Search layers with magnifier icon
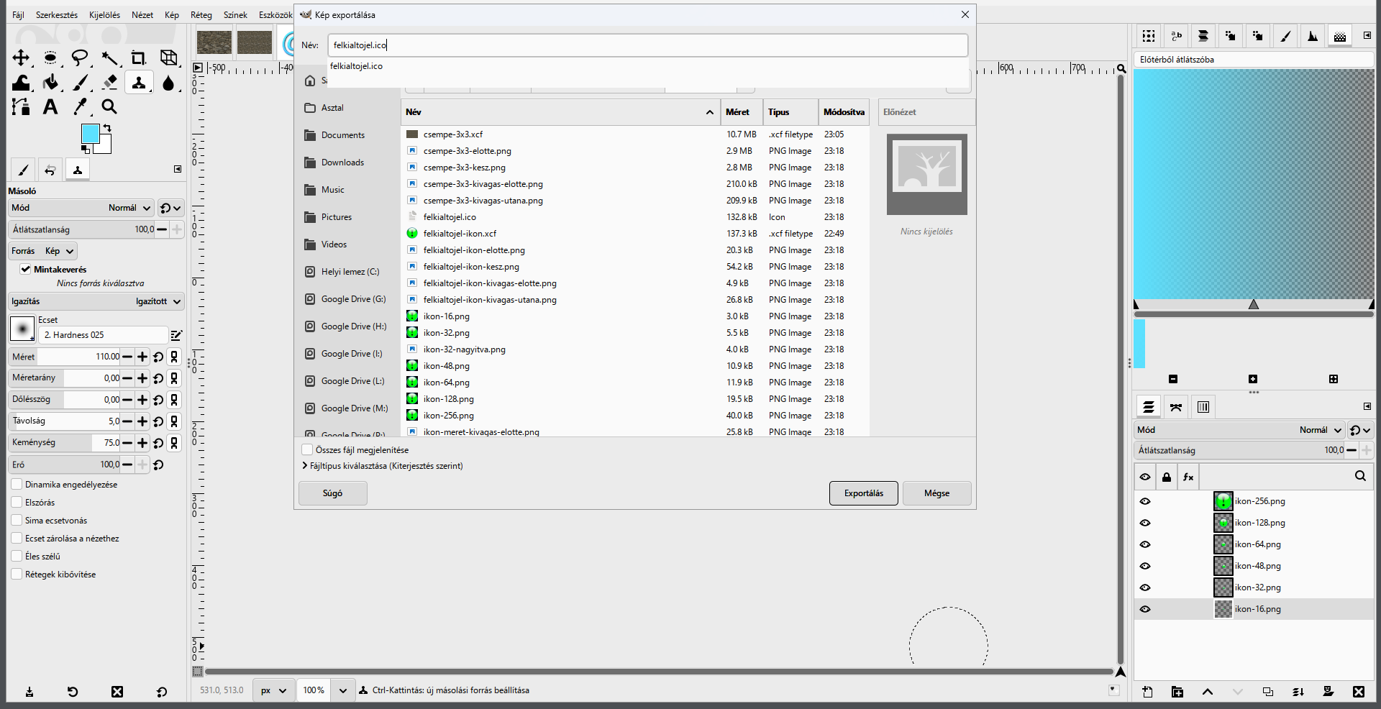Viewport: 1381px width, 709px height. [1360, 476]
